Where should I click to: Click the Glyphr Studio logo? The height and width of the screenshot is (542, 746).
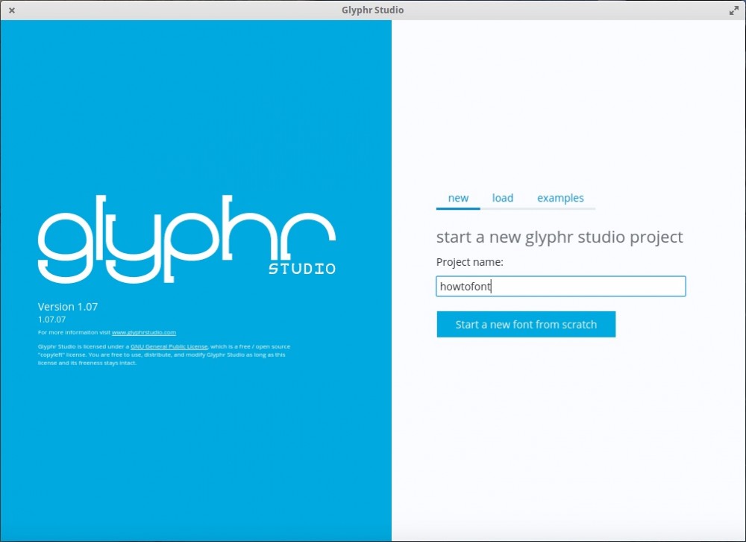(186, 239)
